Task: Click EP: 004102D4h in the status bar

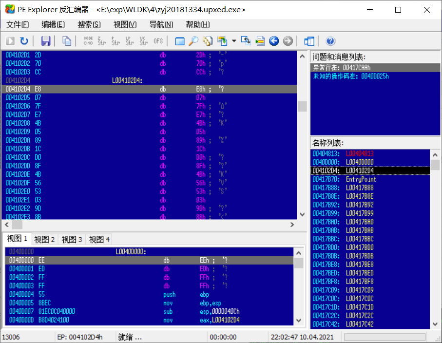Action: 80,337
